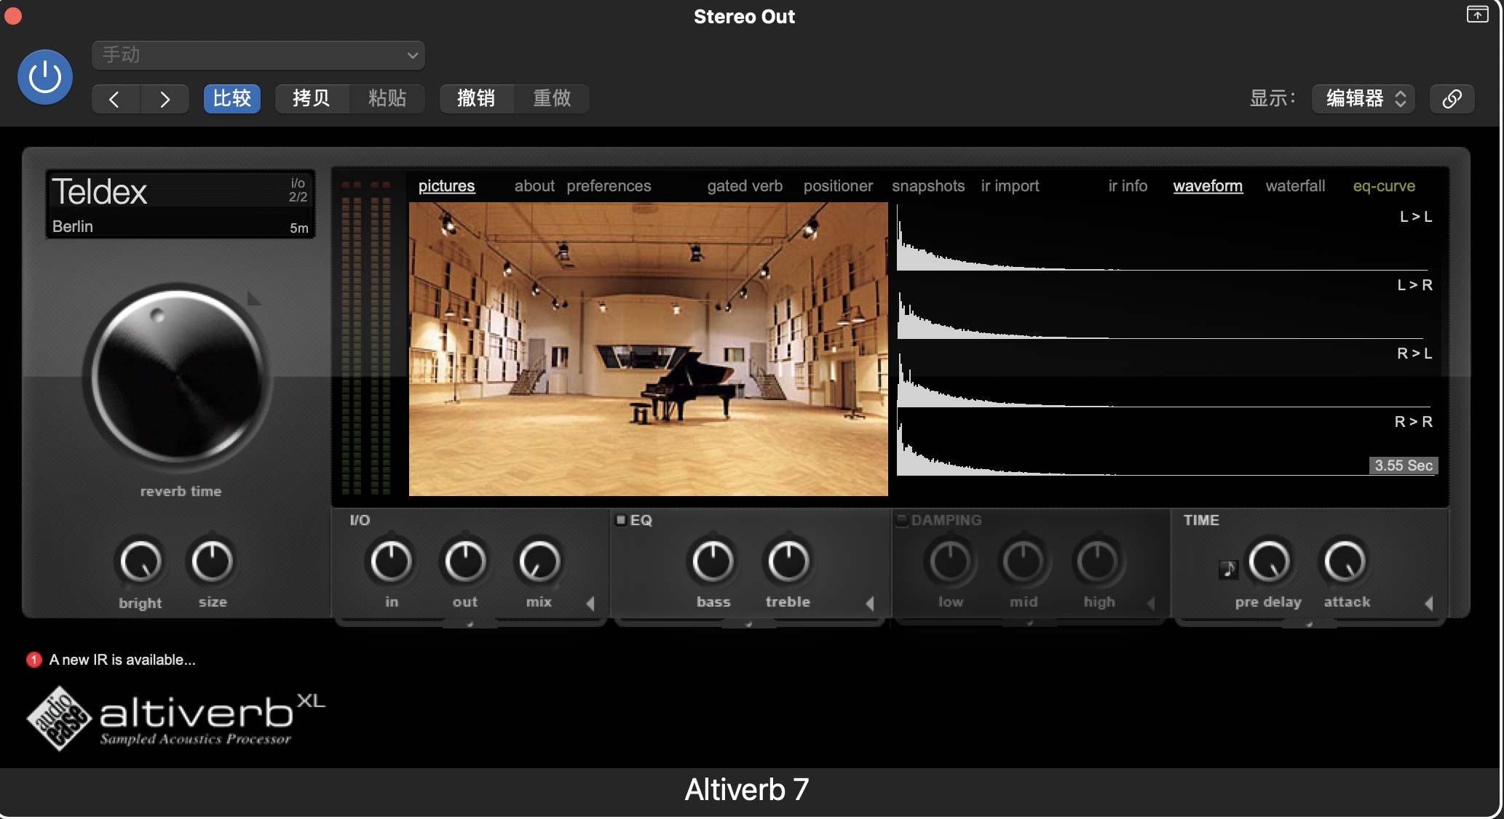
Task: Click the in level knob
Action: (x=392, y=562)
